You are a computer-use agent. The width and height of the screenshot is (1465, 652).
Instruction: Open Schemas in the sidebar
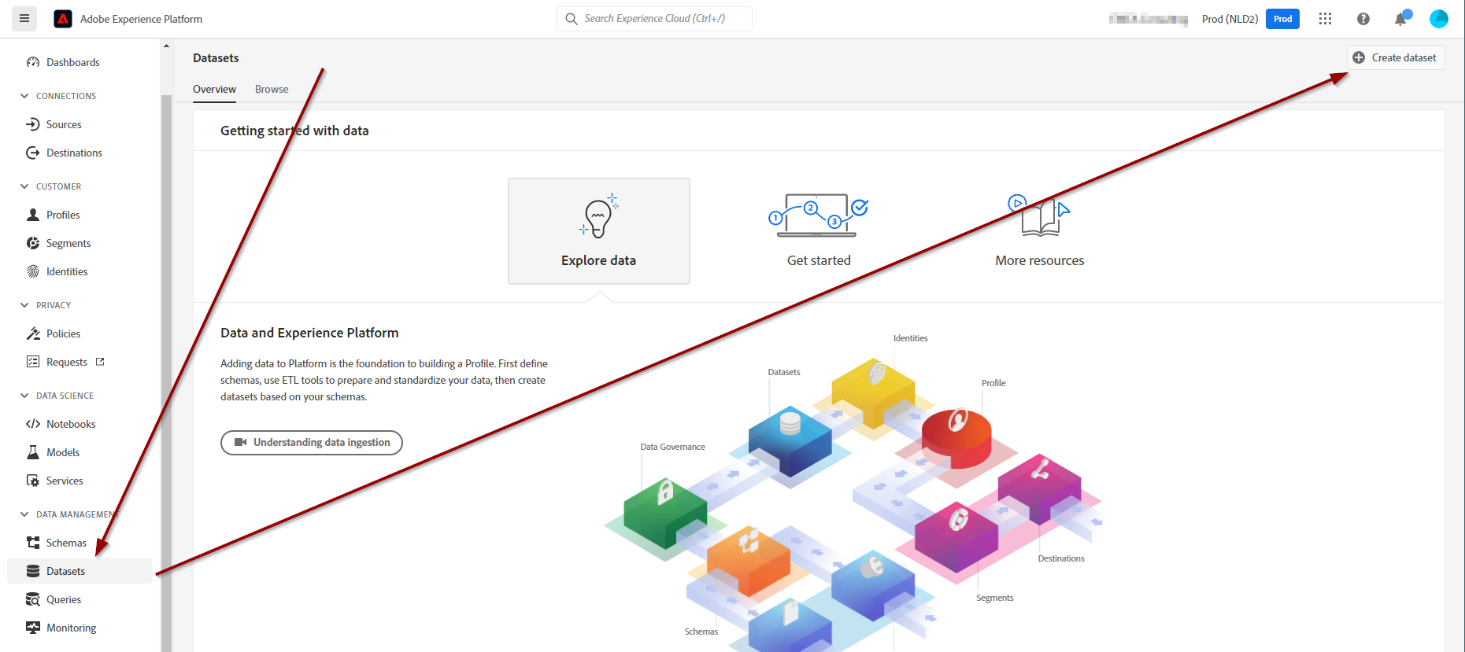click(x=66, y=543)
